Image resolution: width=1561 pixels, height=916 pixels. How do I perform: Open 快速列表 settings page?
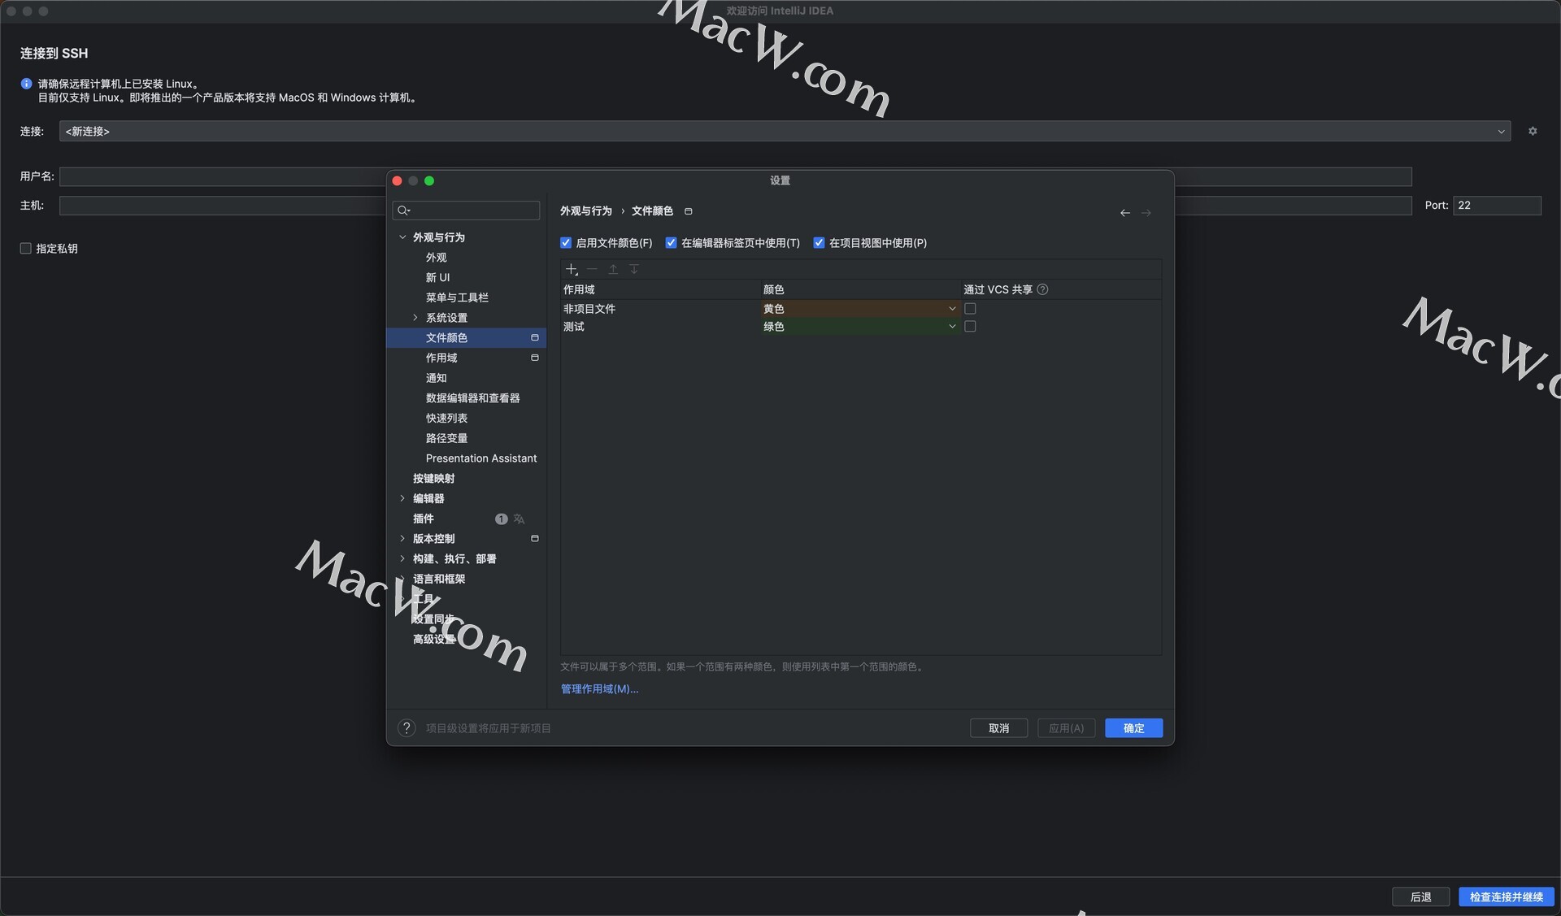446,418
